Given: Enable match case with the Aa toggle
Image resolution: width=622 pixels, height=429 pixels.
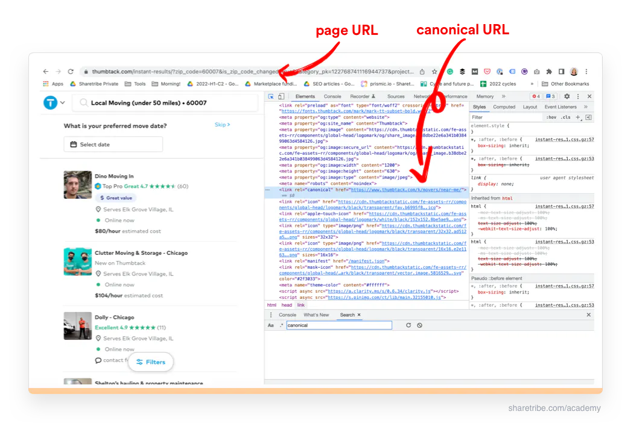Looking at the screenshot, I should tap(271, 325).
